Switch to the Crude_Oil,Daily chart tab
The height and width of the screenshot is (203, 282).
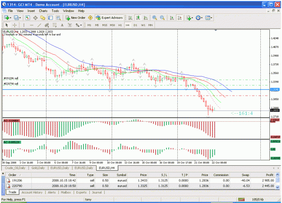[15, 168]
